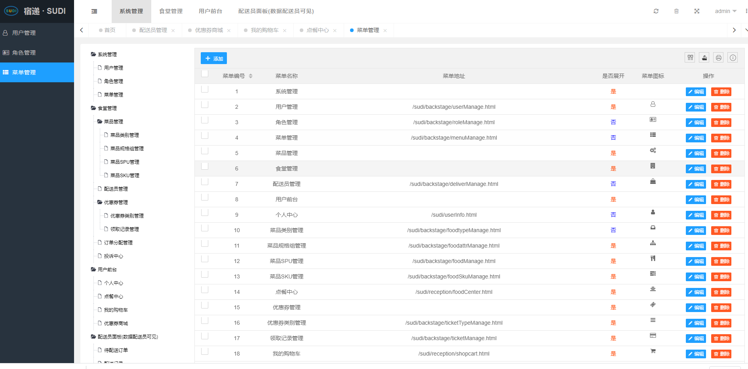Collapse the 优惠券管理 tree folder

click(x=100, y=202)
